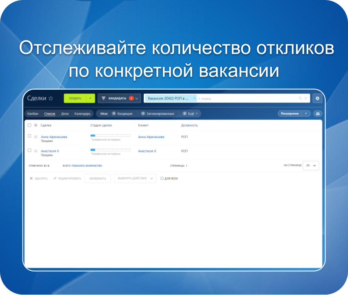
Task: Switch to the Канбан view
Action: tap(33, 113)
